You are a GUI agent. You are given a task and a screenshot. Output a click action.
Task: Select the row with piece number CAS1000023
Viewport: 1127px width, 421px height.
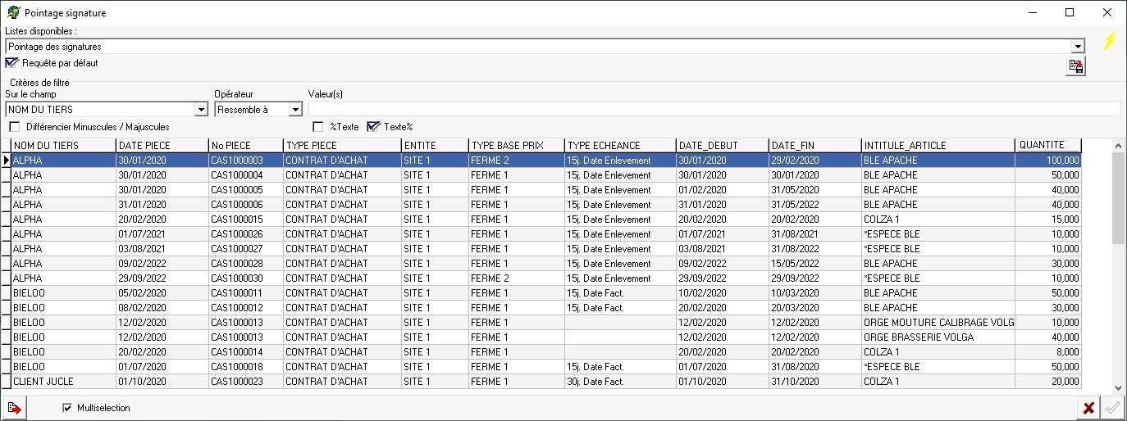click(x=246, y=382)
